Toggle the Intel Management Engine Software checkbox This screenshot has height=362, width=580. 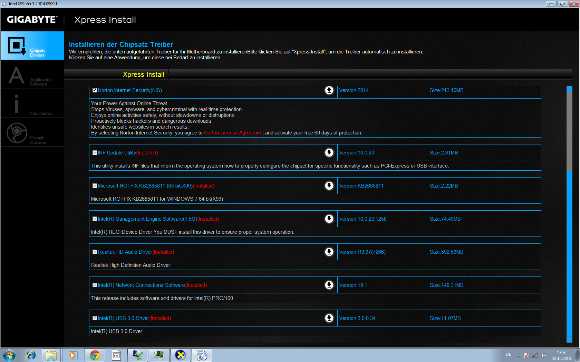click(95, 219)
